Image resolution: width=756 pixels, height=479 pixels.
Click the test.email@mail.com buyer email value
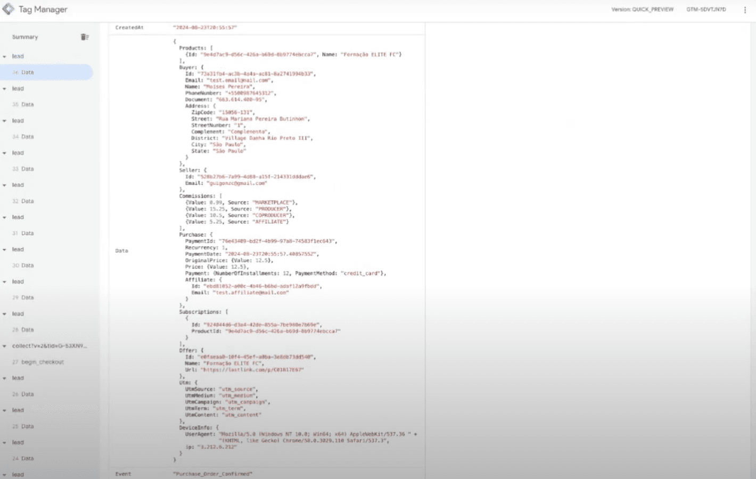point(240,80)
